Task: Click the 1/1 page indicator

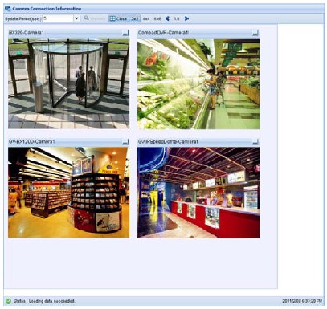Action: point(177,19)
